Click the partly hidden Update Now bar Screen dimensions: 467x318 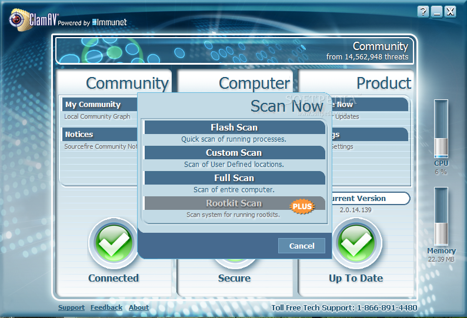coord(369,105)
